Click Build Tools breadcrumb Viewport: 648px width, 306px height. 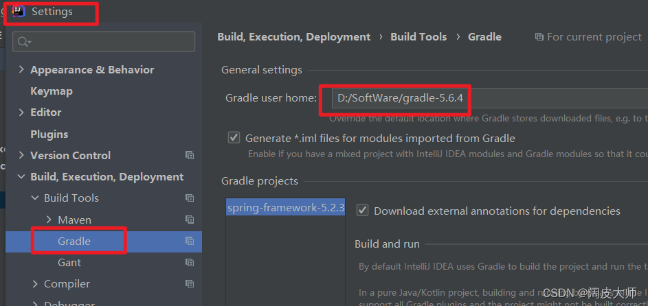pos(418,37)
